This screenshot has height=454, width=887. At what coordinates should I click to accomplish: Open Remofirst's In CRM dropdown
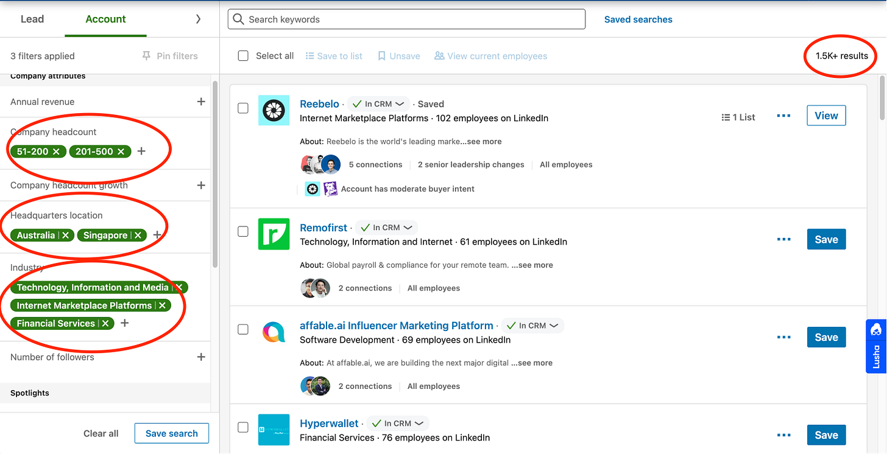386,228
